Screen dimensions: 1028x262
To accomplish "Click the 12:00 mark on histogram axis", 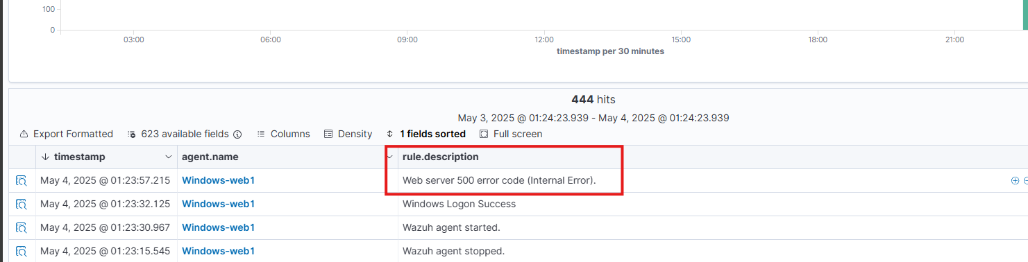I will pyautogui.click(x=544, y=40).
